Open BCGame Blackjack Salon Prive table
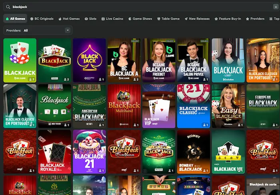 (194, 60)
